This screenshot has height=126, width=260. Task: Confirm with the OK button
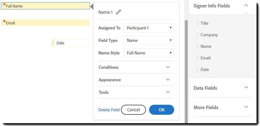(161, 110)
